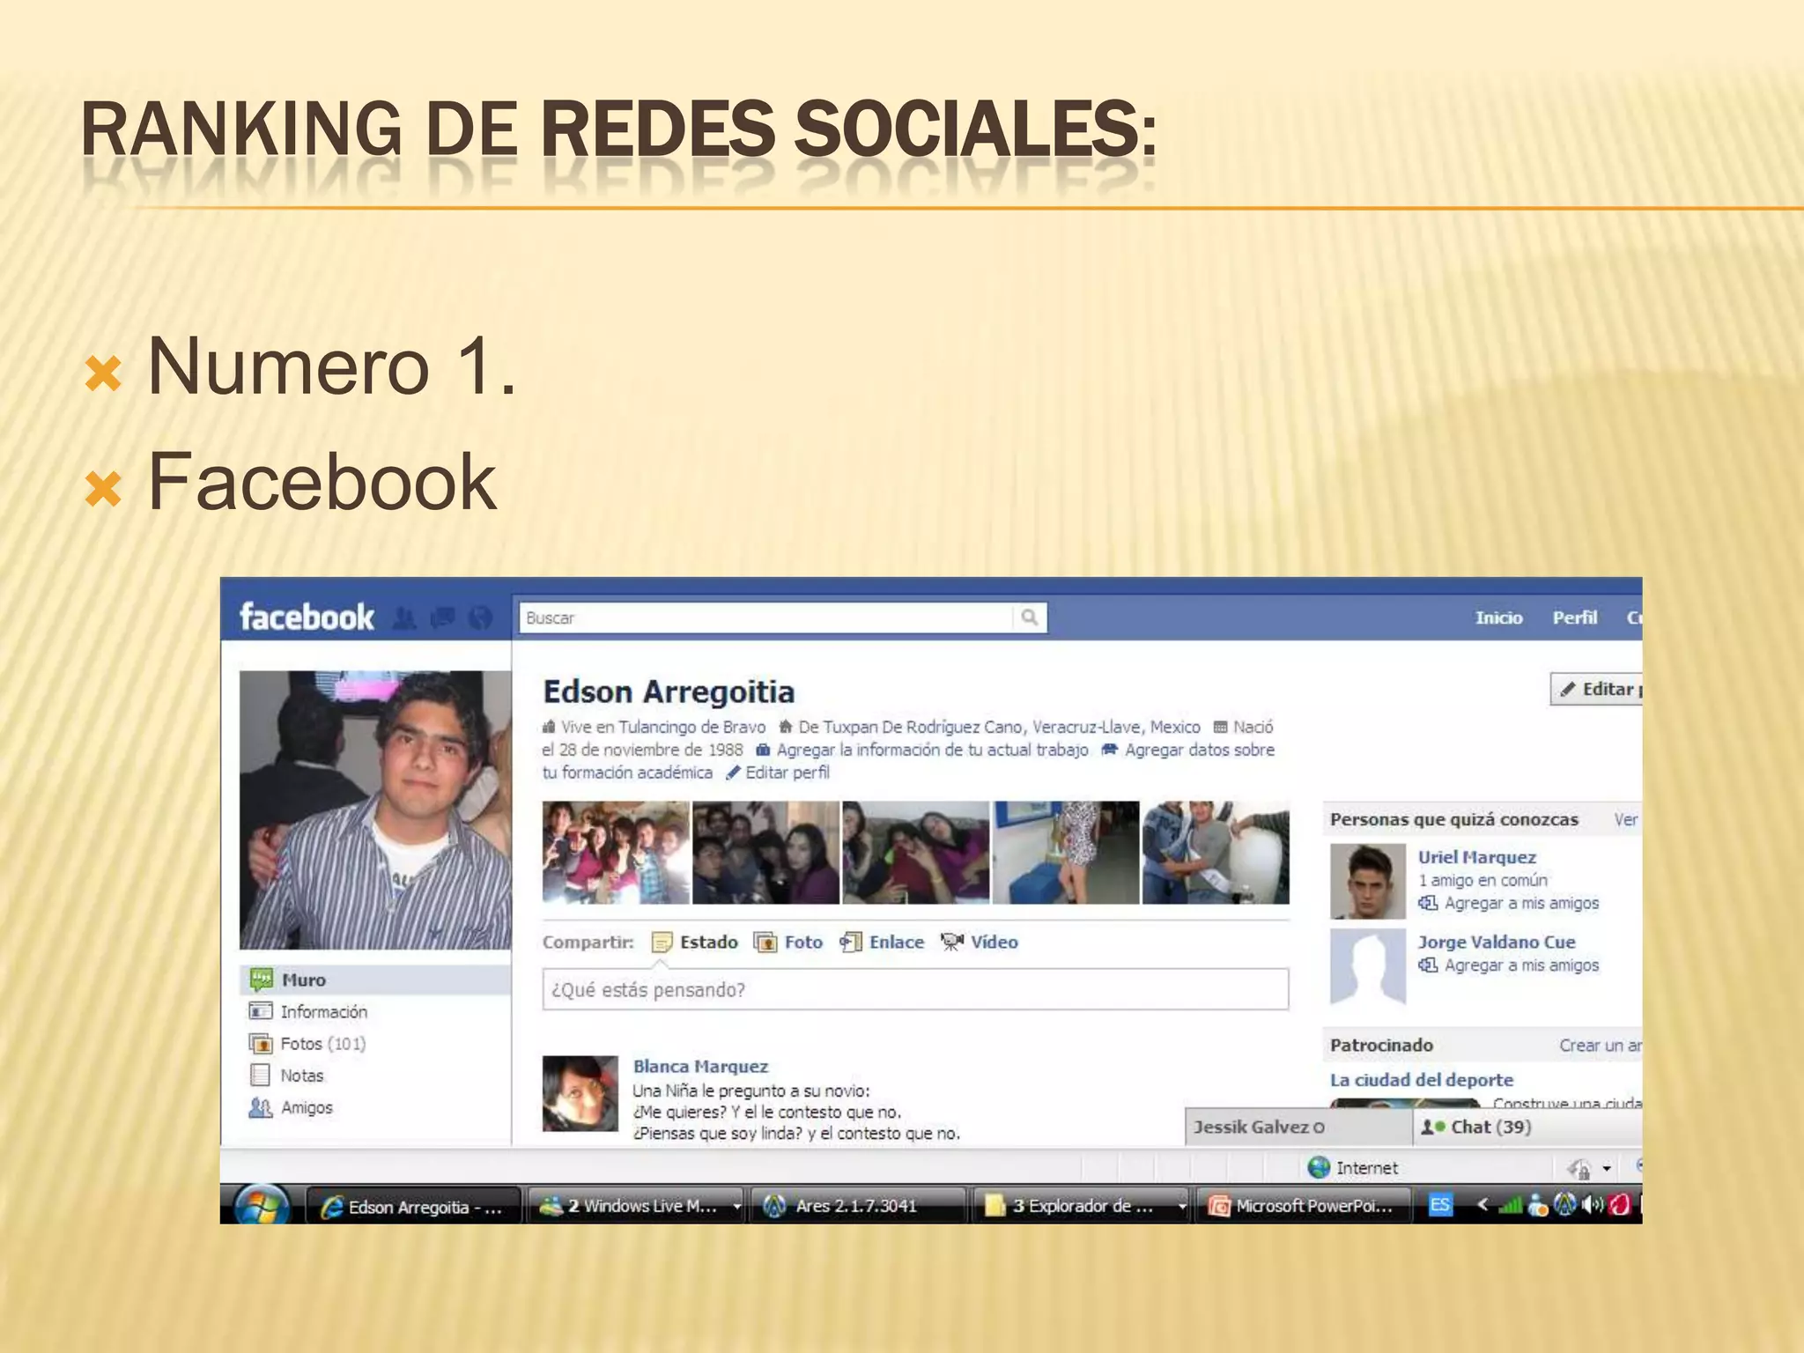Click Agregar la información de tu actual trabajo
This screenshot has height=1353, width=1804.
pyautogui.click(x=932, y=750)
